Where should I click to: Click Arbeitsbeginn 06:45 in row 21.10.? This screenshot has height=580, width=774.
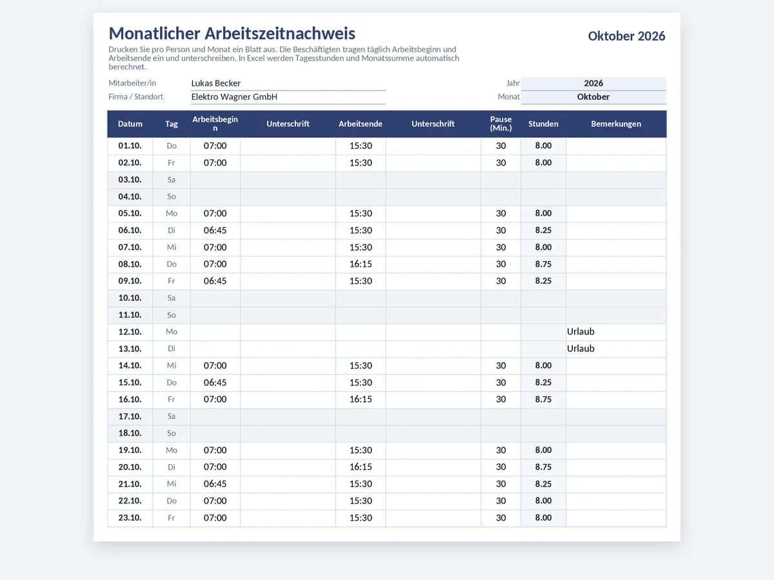(215, 484)
